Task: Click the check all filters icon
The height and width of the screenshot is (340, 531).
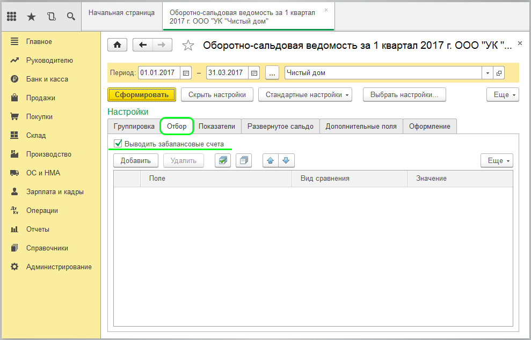Action: point(223,160)
